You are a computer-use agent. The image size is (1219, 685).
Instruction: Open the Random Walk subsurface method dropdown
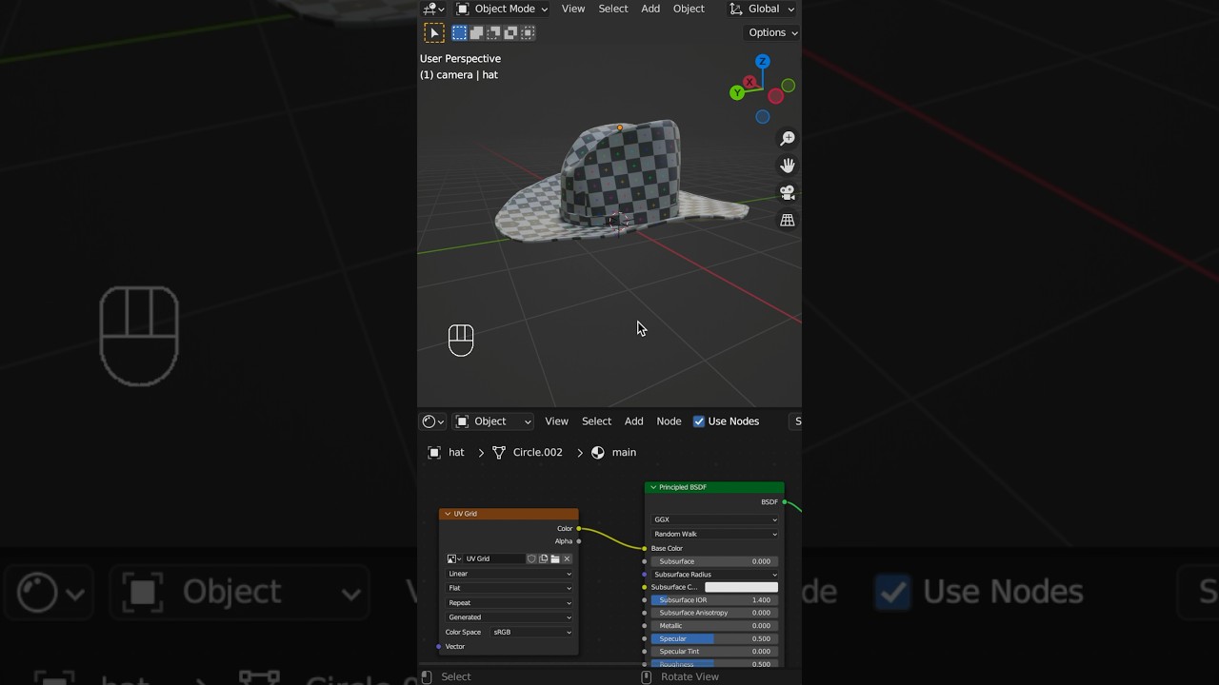click(715, 535)
